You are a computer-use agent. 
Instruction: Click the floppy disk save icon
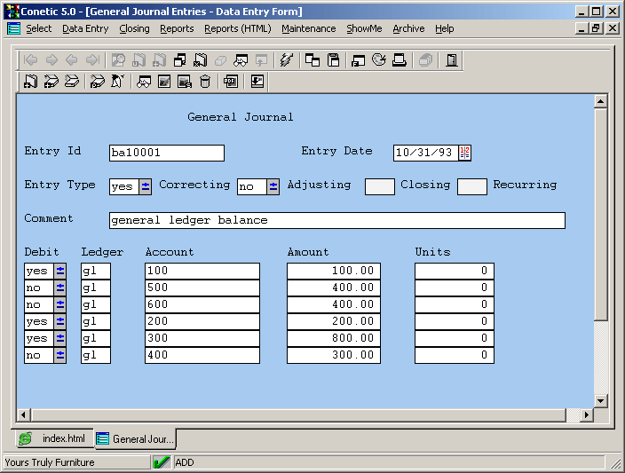tap(334, 60)
